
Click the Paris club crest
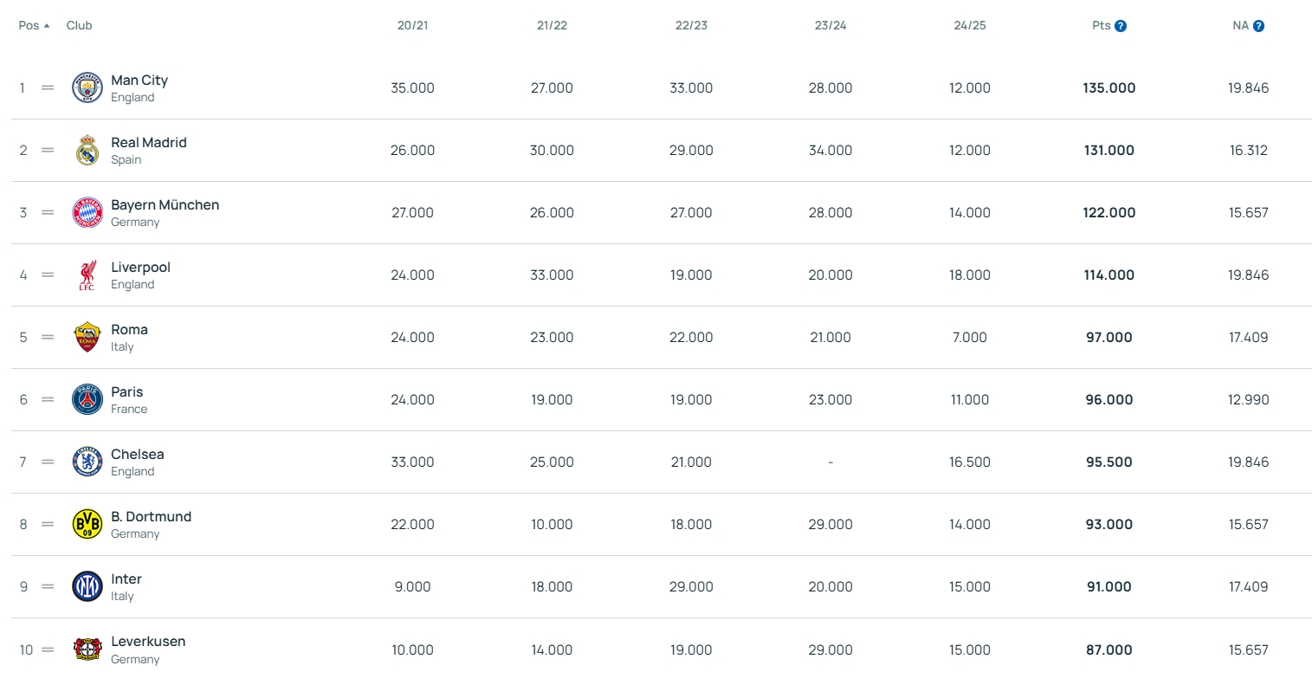point(87,400)
